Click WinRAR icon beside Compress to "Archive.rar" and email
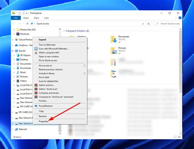The width and height of the screenshot is (194, 149). coord(36,97)
